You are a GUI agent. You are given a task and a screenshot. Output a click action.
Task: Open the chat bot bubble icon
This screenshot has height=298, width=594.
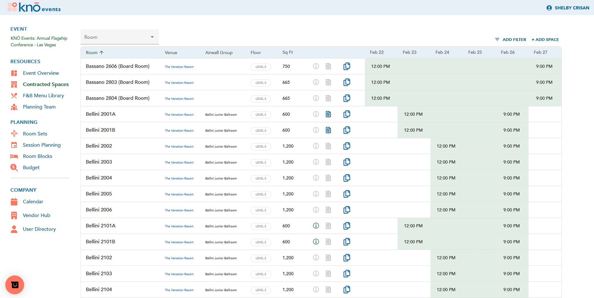[x=15, y=285]
